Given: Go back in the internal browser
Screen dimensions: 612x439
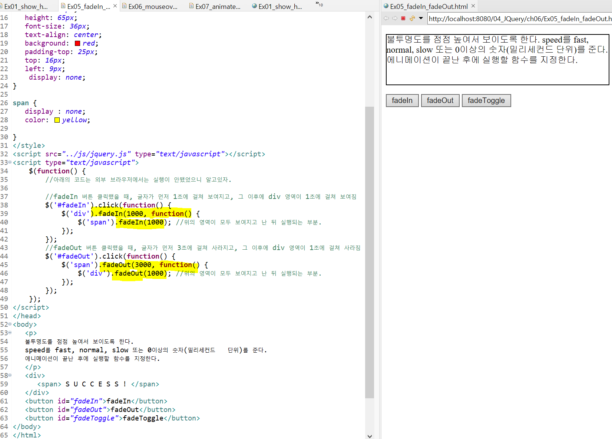Looking at the screenshot, I should click(x=386, y=18).
